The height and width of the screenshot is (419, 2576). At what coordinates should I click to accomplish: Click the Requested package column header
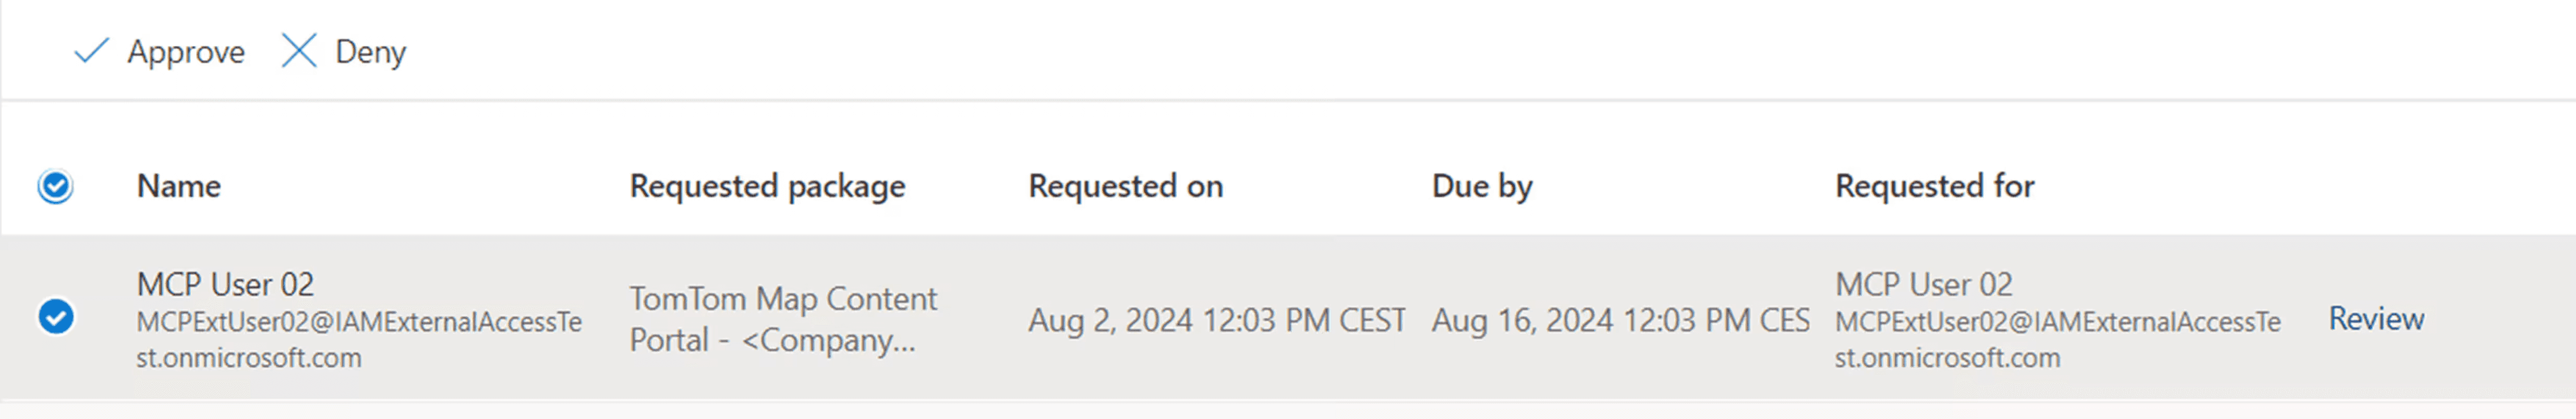coord(767,186)
